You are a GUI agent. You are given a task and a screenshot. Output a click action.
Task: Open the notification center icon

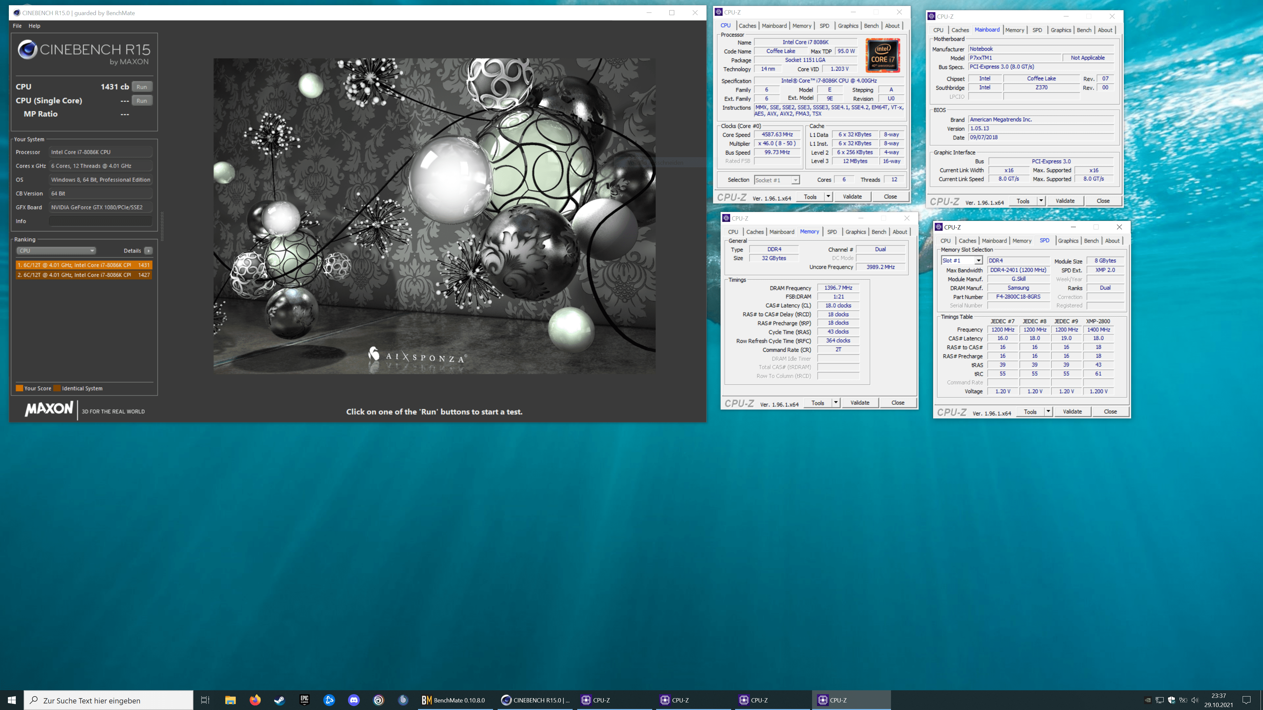(x=1247, y=700)
